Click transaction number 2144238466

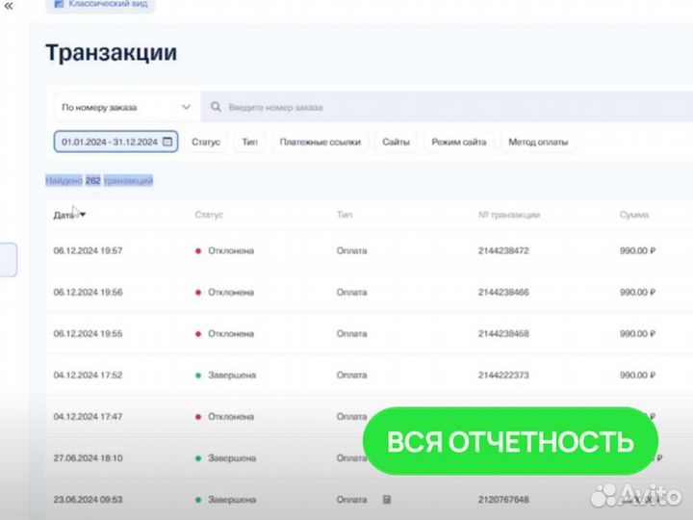[x=503, y=293]
